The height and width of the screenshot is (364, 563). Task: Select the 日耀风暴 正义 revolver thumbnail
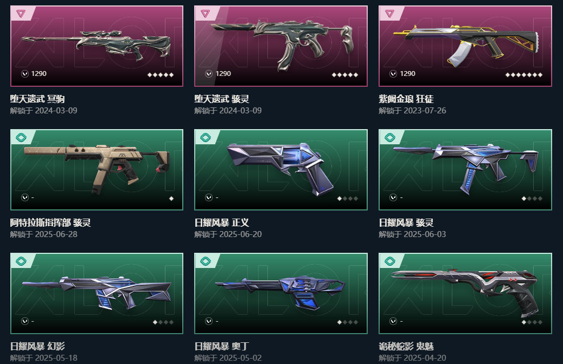tap(281, 170)
